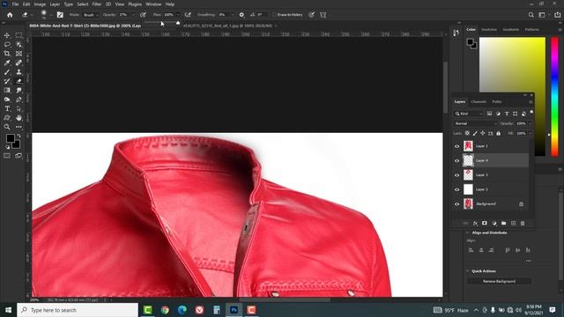The height and width of the screenshot is (317, 564).
Task: Open the Filter menu
Action: pyautogui.click(x=97, y=4)
